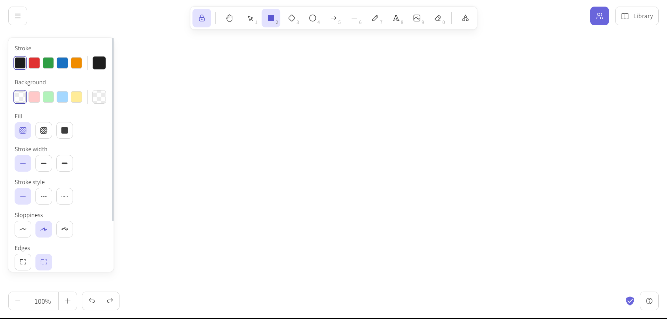Select bold stroke width
This screenshot has width=667, height=319.
click(44, 163)
